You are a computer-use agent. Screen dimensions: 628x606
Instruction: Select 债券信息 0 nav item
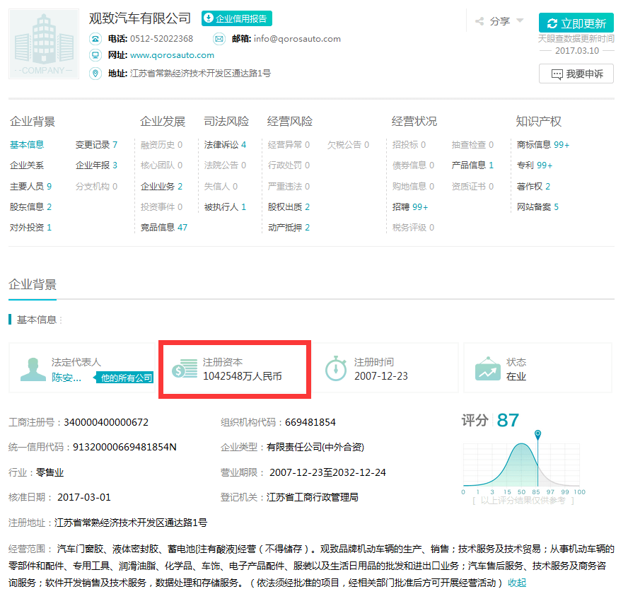tap(413, 165)
